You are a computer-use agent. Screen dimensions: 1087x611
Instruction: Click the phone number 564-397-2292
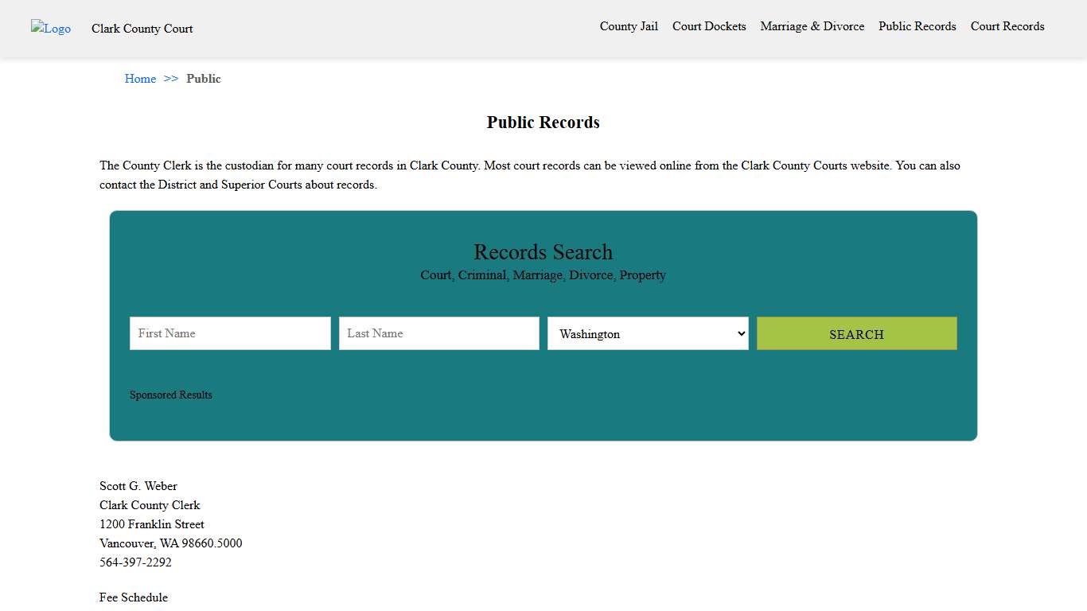[135, 562]
